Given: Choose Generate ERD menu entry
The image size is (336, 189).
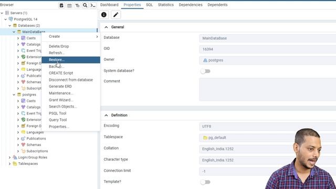Looking at the screenshot, I should tap(71, 86).
